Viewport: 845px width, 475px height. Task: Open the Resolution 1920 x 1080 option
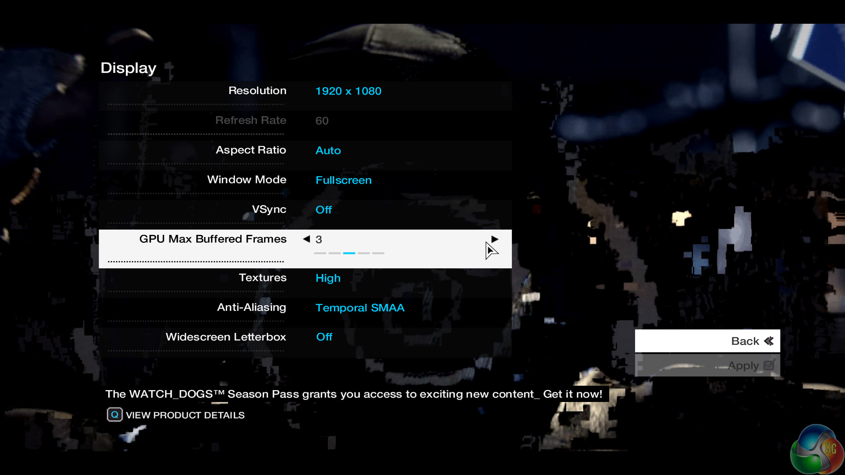(348, 91)
